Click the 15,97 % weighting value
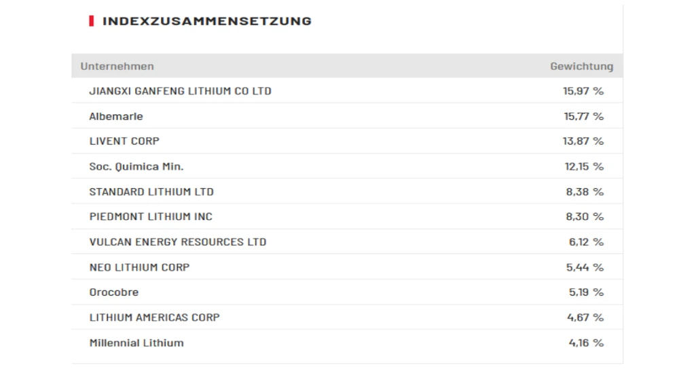 point(583,91)
